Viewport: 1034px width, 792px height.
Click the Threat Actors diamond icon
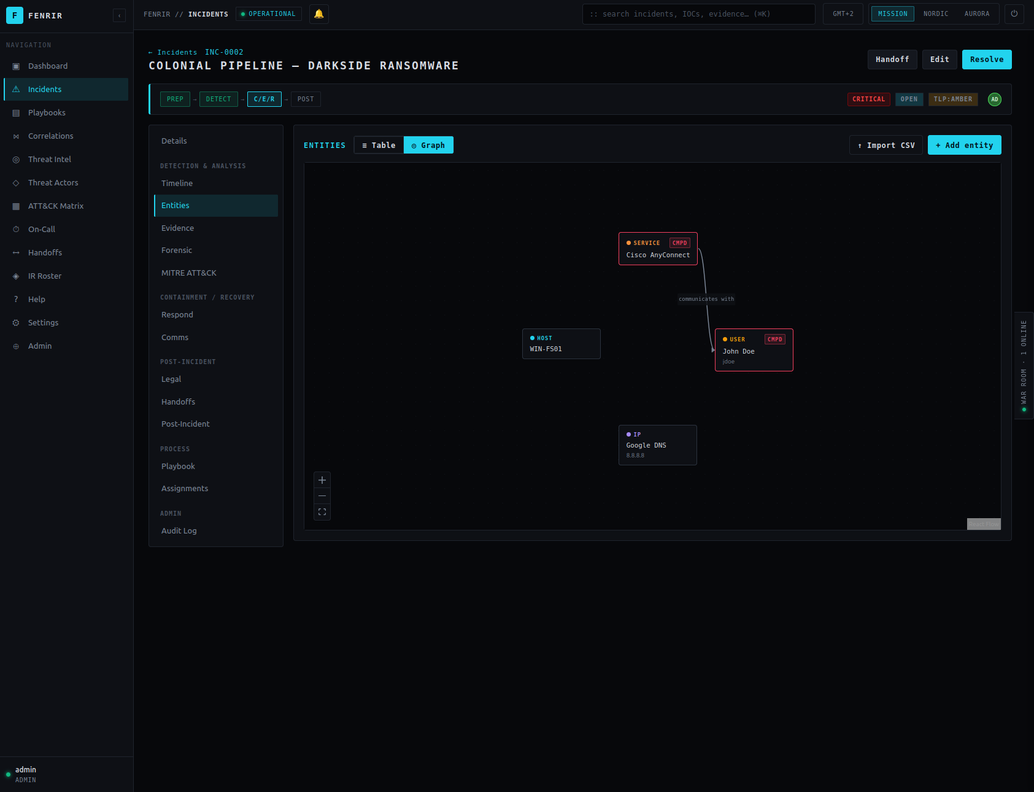point(16,183)
